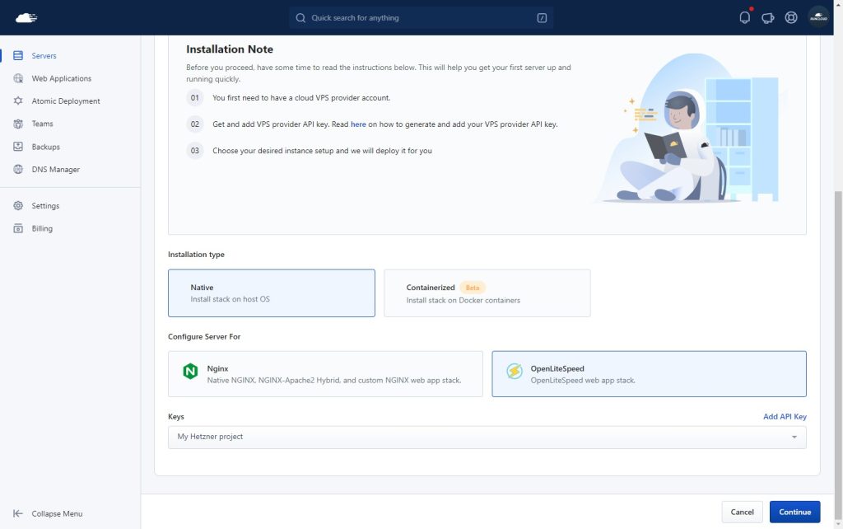Open the user profile avatar
Image resolution: width=843 pixels, height=529 pixels.
coord(818,17)
